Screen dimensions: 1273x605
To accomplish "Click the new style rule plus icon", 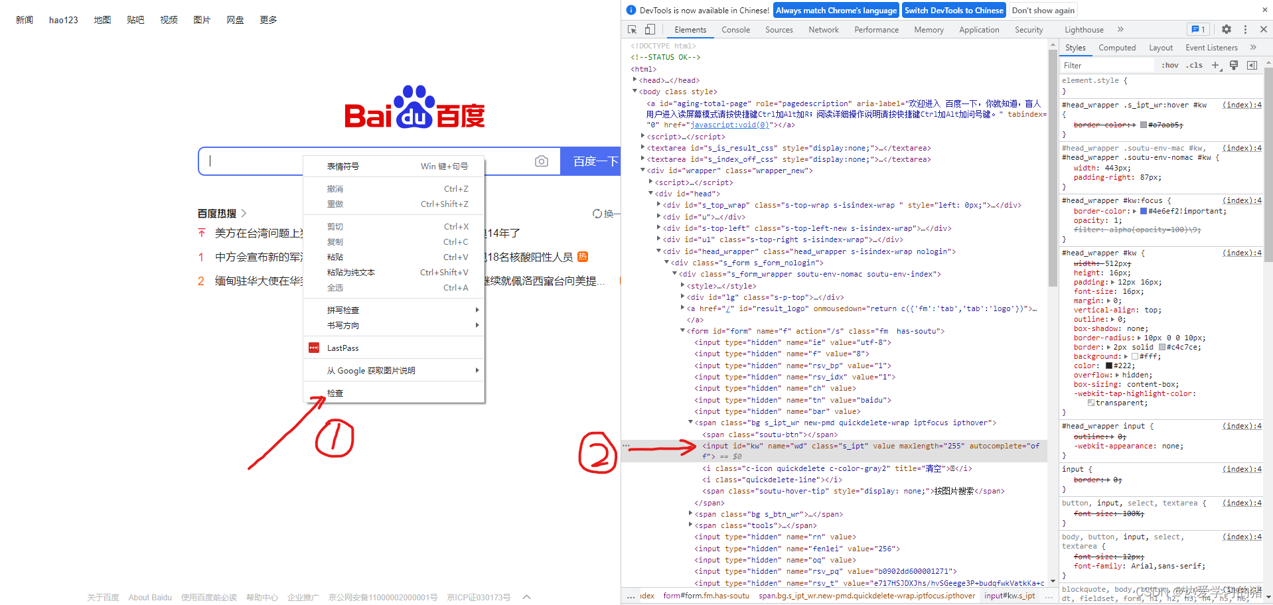I will click(x=1215, y=65).
